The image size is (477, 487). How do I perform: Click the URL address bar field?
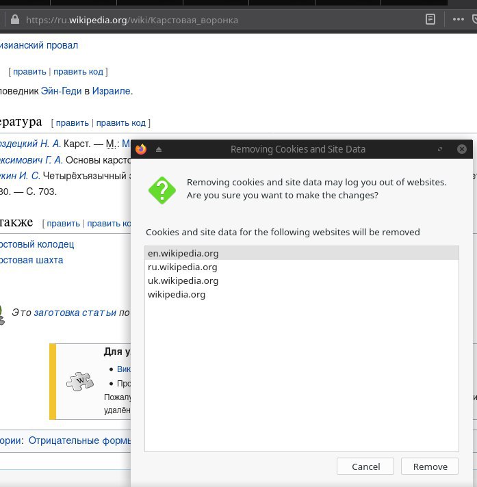(x=218, y=21)
